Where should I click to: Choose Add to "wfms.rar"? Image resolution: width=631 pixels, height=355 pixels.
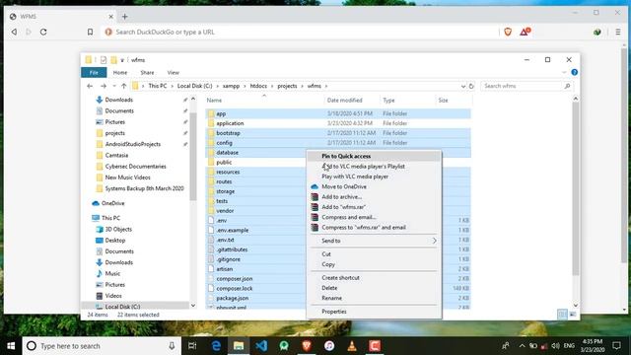click(x=374, y=207)
